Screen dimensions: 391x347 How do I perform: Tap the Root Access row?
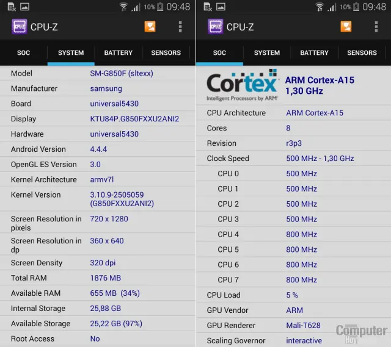point(98,339)
